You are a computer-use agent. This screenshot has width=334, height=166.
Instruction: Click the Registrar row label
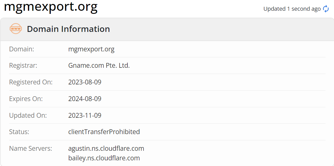23,65
